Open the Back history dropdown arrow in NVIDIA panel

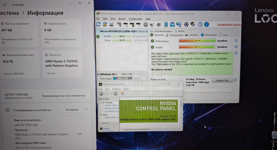111,94
